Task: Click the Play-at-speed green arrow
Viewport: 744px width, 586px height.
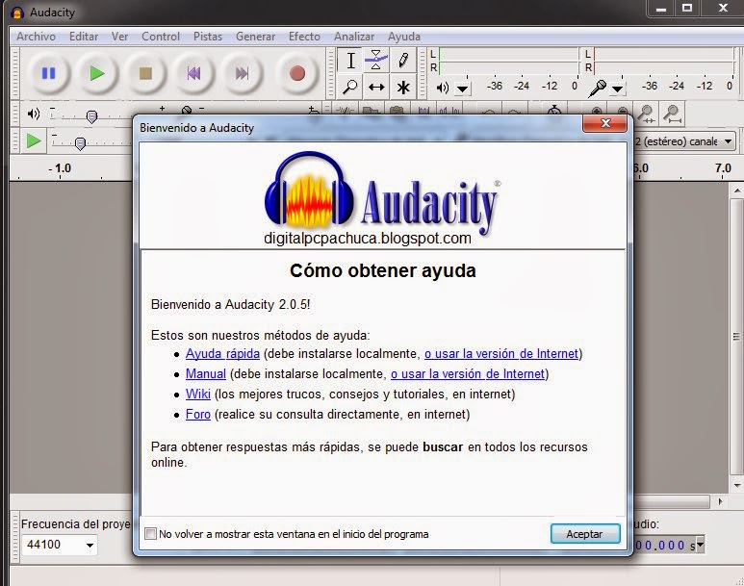Action: tap(34, 140)
